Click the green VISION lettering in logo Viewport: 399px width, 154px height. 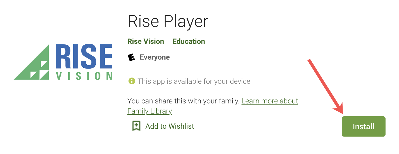point(84,76)
